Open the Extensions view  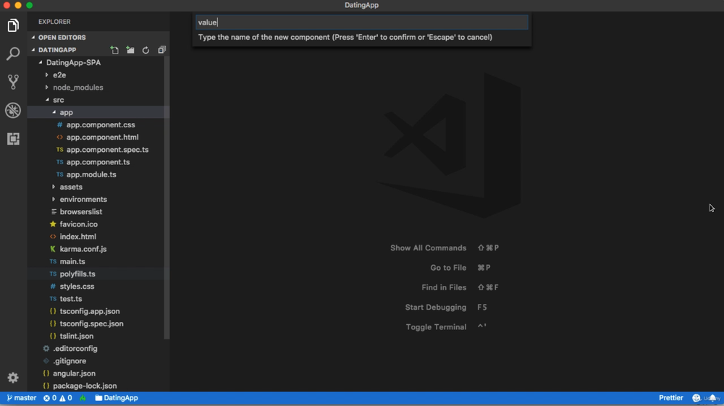pos(13,138)
